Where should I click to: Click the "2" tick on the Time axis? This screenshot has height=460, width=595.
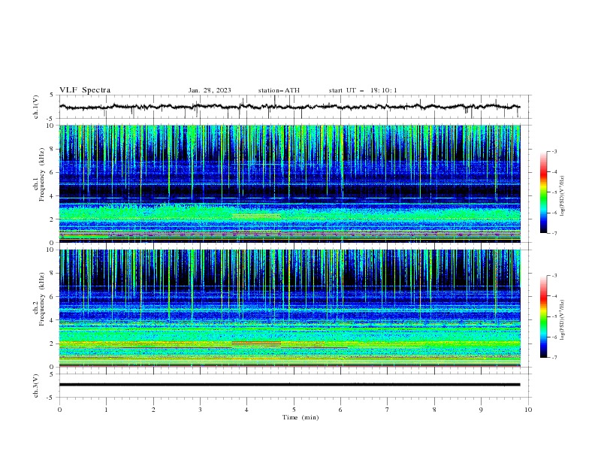[x=153, y=410]
